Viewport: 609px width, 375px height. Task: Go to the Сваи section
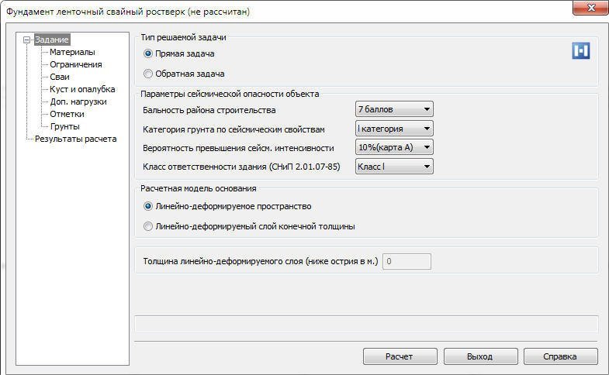60,77
